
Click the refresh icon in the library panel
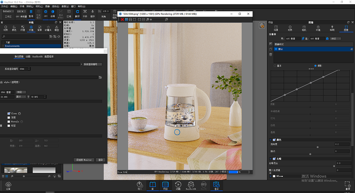pyautogui.click(x=59, y=36)
